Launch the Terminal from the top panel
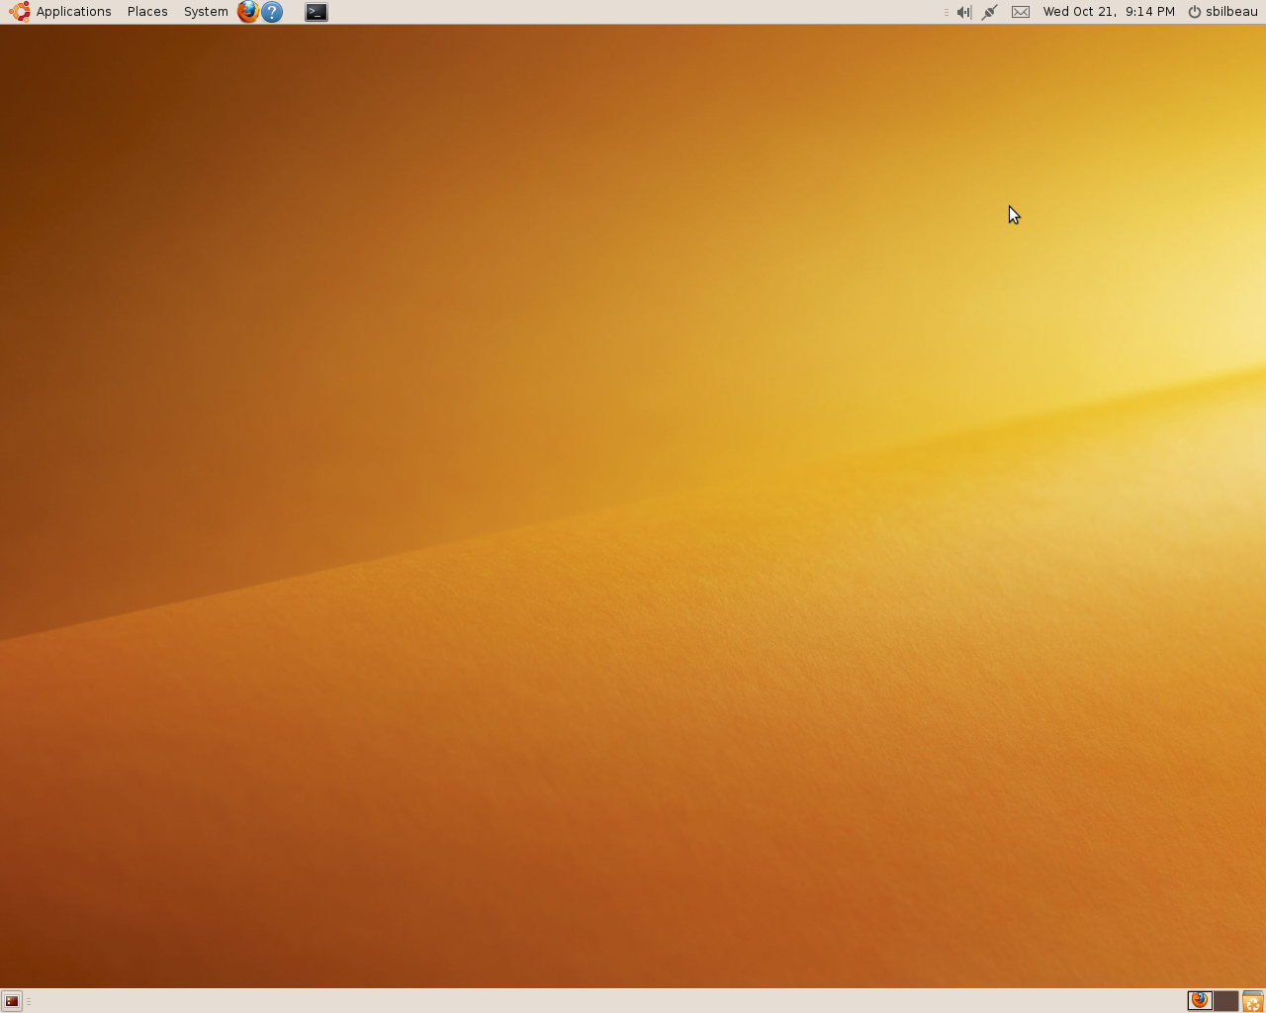Image resolution: width=1266 pixels, height=1013 pixels. [x=316, y=12]
